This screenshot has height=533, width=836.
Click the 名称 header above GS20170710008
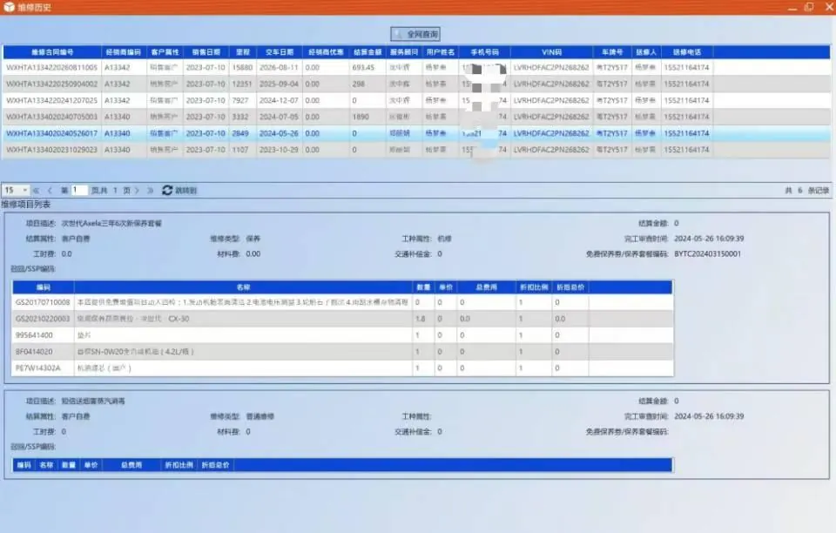point(243,287)
